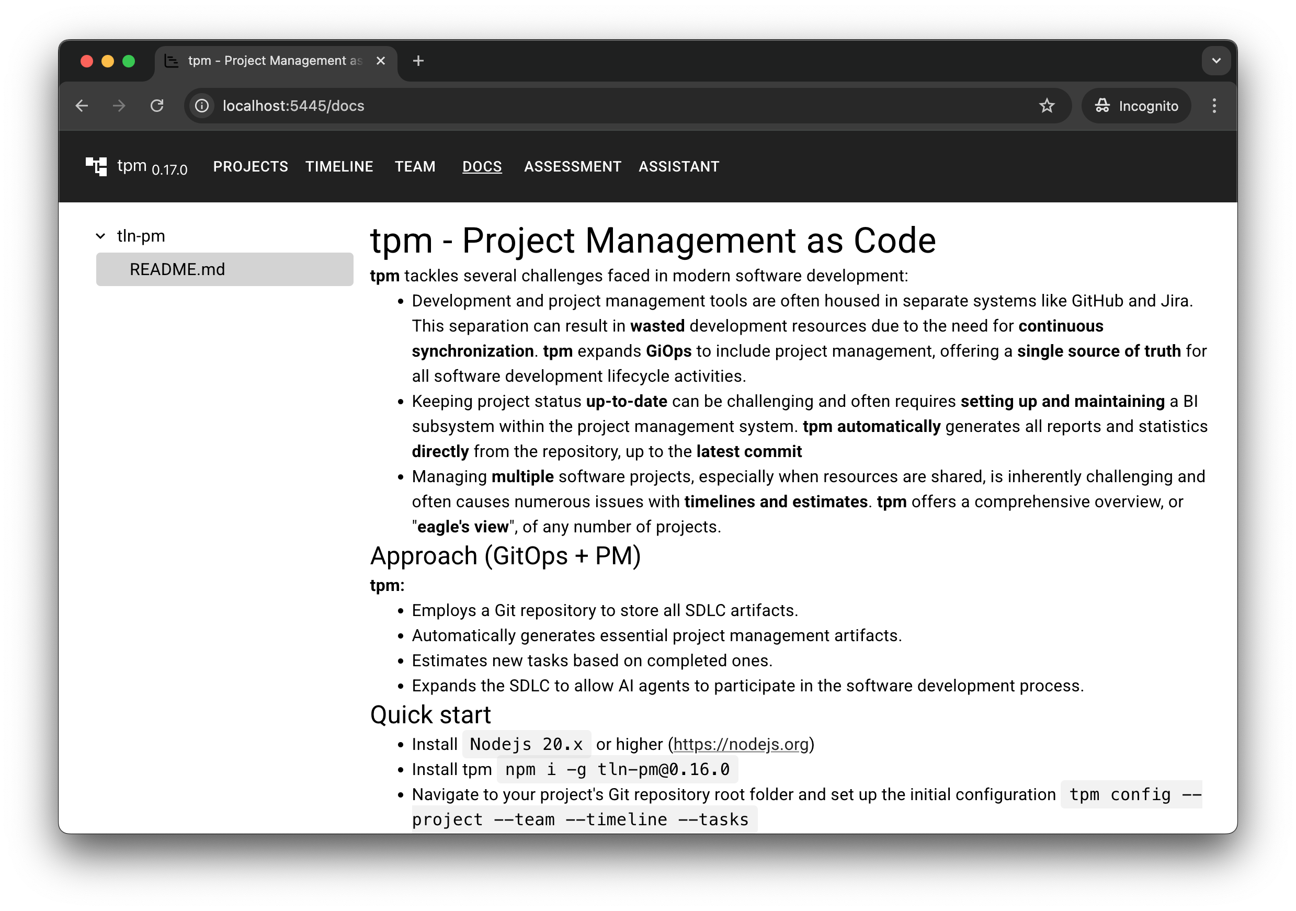Switch to the Team page
1296x911 pixels.
[x=415, y=166]
